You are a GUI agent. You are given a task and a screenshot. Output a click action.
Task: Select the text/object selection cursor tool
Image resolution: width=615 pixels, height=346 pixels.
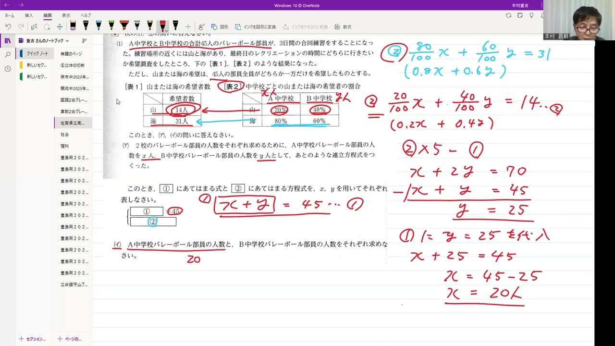[34, 27]
